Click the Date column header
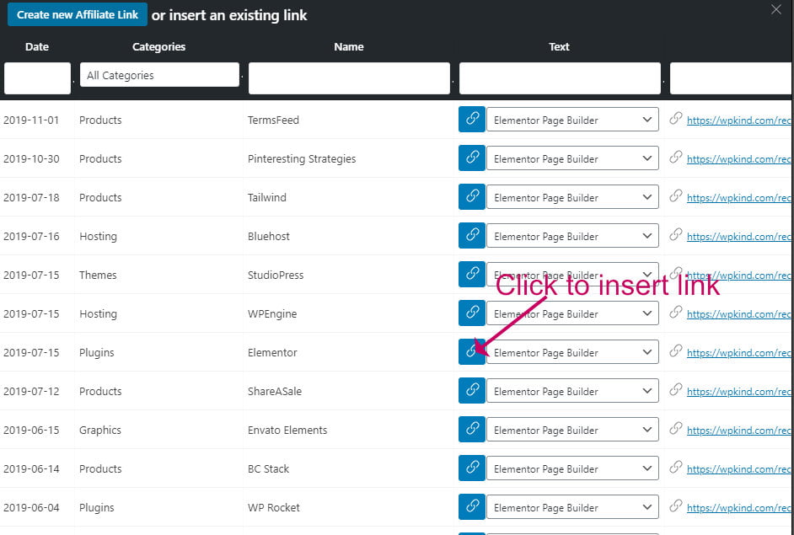This screenshot has height=535, width=794. tap(37, 46)
